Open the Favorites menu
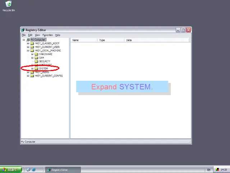Screen dimensions: 230x173 click(47, 35)
